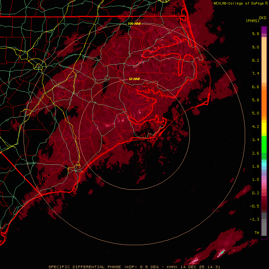This screenshot has height=269, width=269.
Task: Click the KMHX station identifier in caption
Action: (172, 267)
